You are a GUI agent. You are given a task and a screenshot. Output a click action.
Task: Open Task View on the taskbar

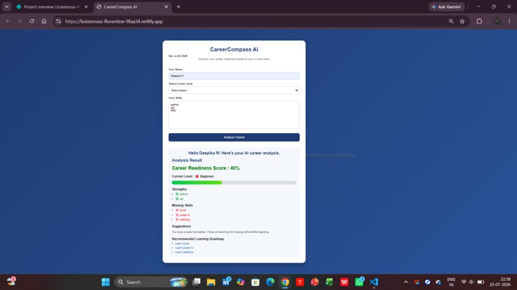point(196,282)
